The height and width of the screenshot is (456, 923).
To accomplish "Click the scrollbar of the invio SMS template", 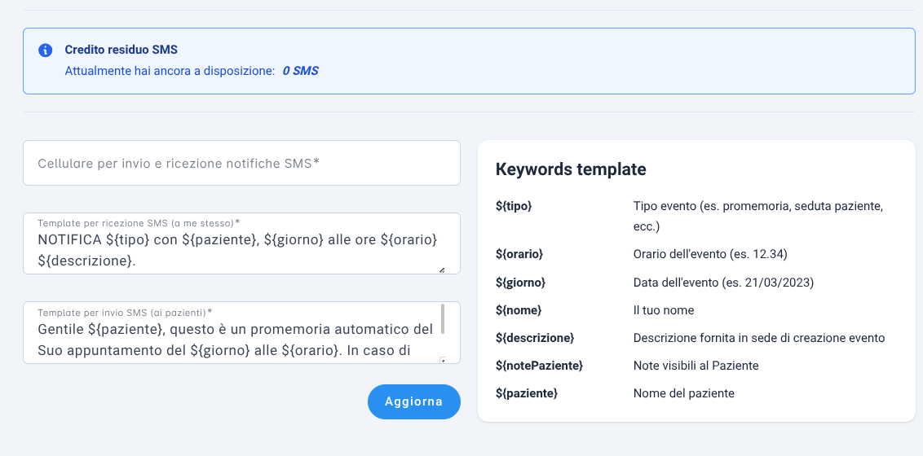I will click(442, 319).
